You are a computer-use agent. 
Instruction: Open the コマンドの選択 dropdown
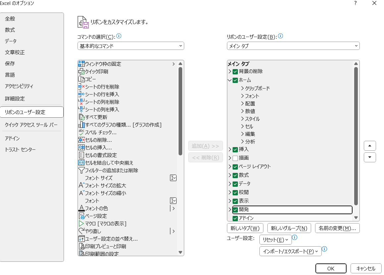point(131,46)
